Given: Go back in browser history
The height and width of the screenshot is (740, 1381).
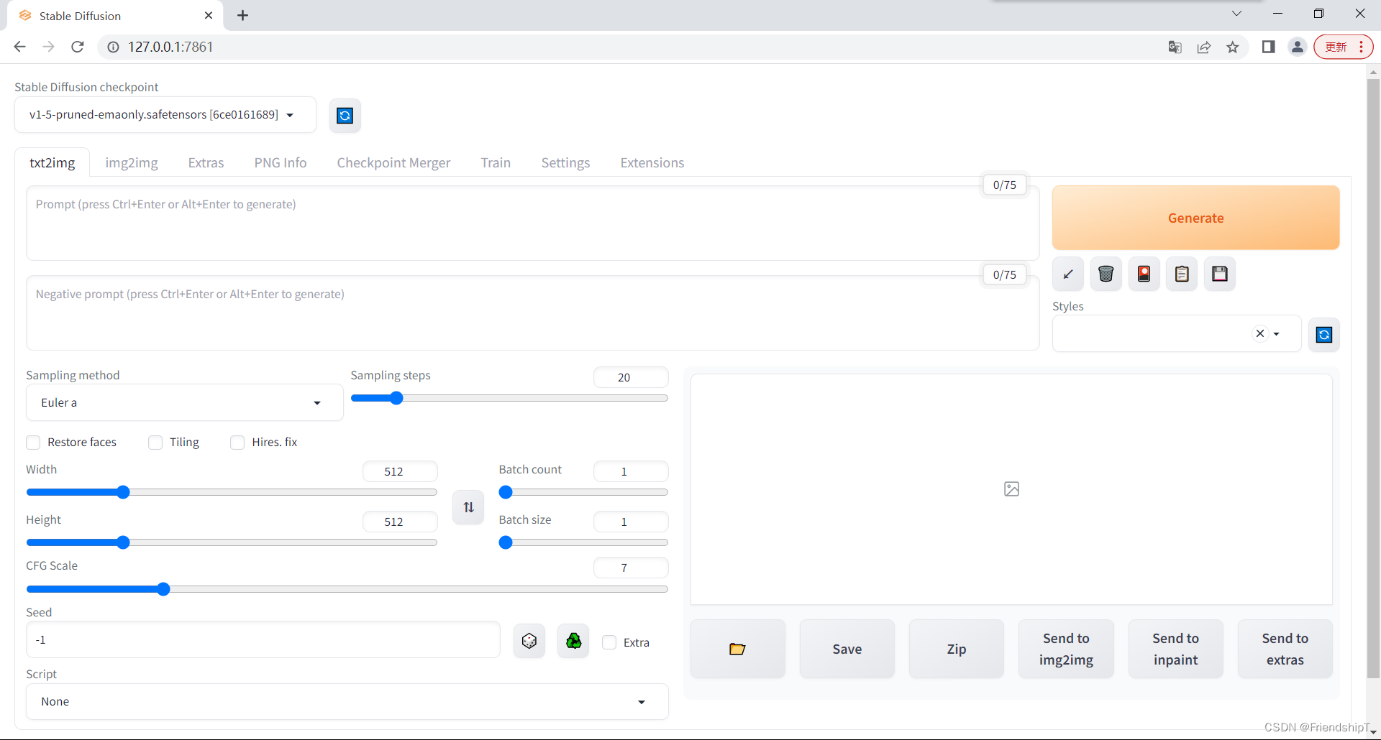Looking at the screenshot, I should (19, 47).
